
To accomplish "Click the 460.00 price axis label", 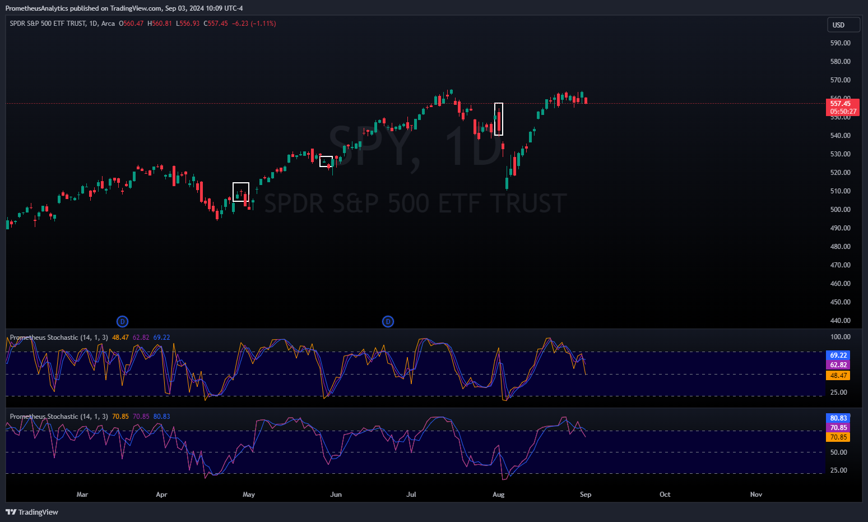I will pyautogui.click(x=840, y=284).
